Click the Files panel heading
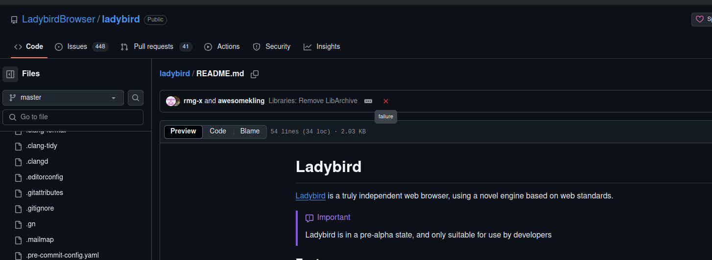Screen dimensions: 712x260 click(x=31, y=74)
